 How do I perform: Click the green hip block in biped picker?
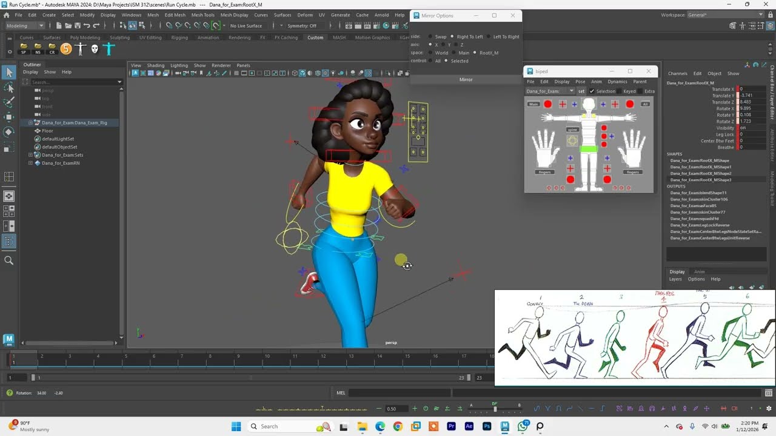tap(588, 149)
